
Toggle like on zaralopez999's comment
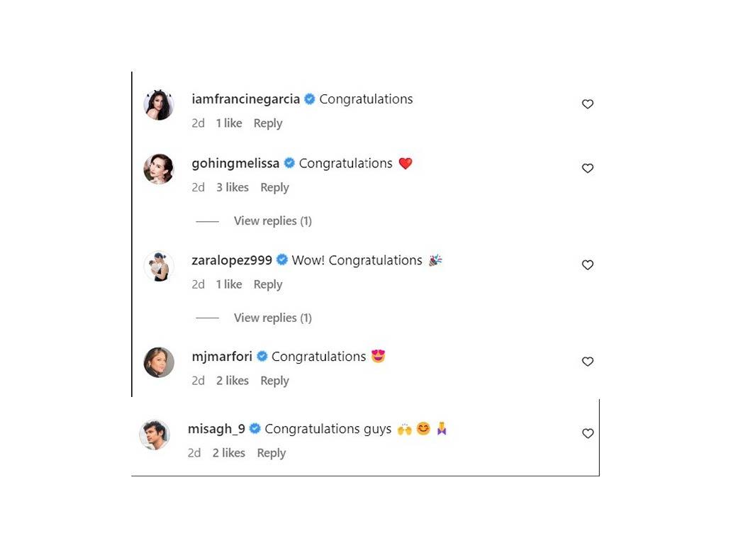point(587,264)
